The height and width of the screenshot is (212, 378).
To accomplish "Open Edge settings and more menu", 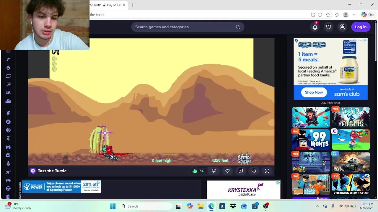I will [x=355, y=15].
